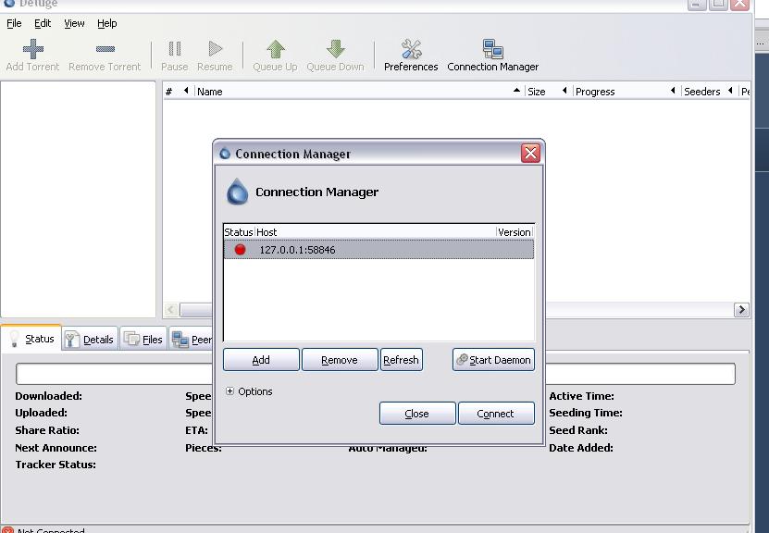
Task: Click the Remove host button
Action: [340, 360]
